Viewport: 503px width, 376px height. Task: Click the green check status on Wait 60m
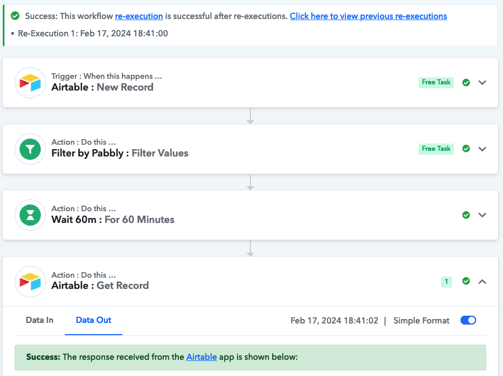(466, 215)
